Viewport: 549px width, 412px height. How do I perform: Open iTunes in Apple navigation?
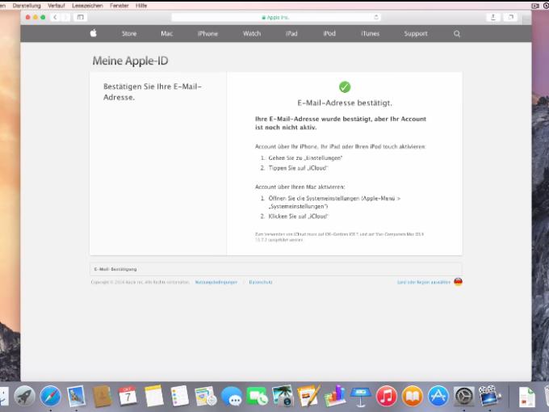pos(370,34)
